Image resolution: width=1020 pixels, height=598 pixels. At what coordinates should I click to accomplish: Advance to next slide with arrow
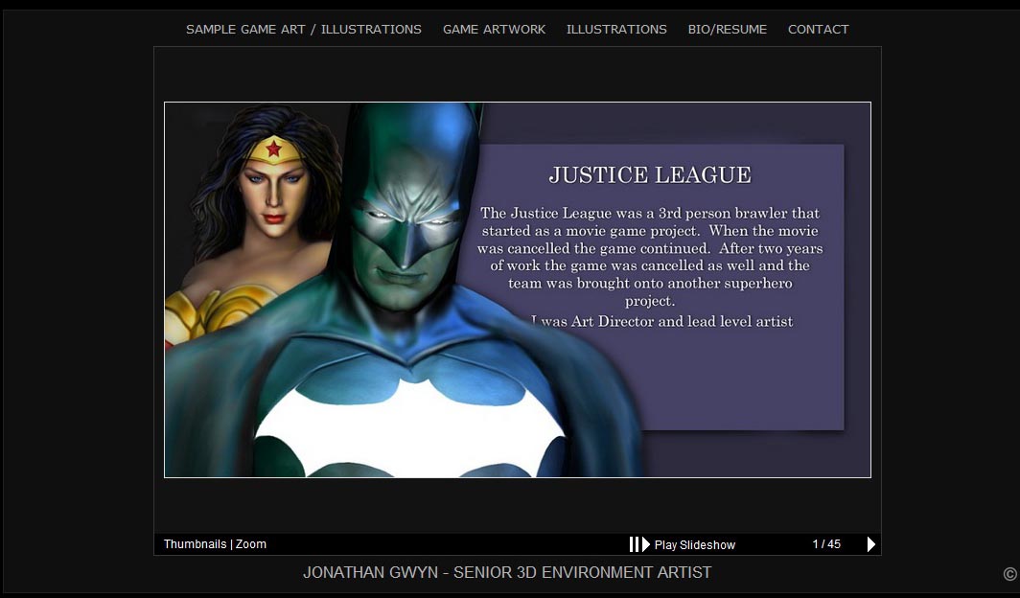(870, 544)
